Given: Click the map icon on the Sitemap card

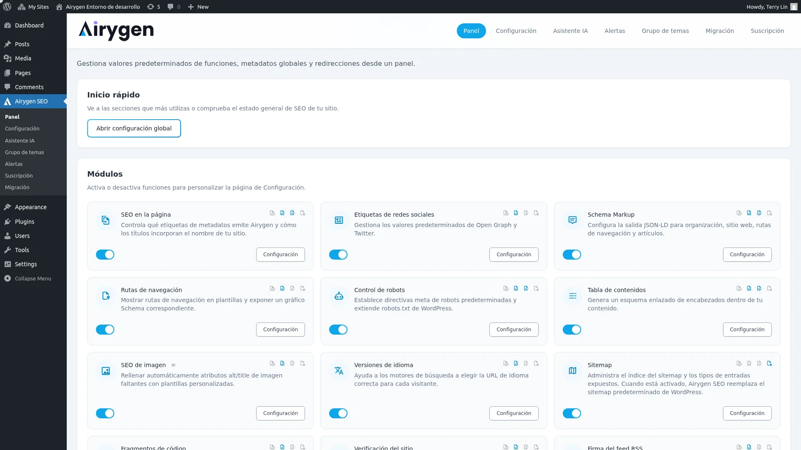Looking at the screenshot, I should click(572, 371).
